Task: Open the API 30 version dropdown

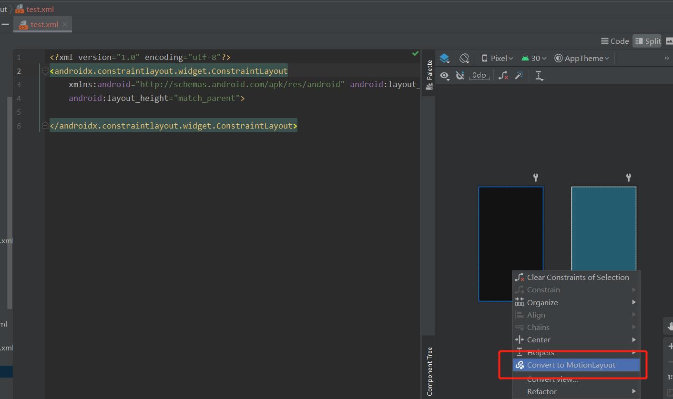Action: [x=533, y=58]
